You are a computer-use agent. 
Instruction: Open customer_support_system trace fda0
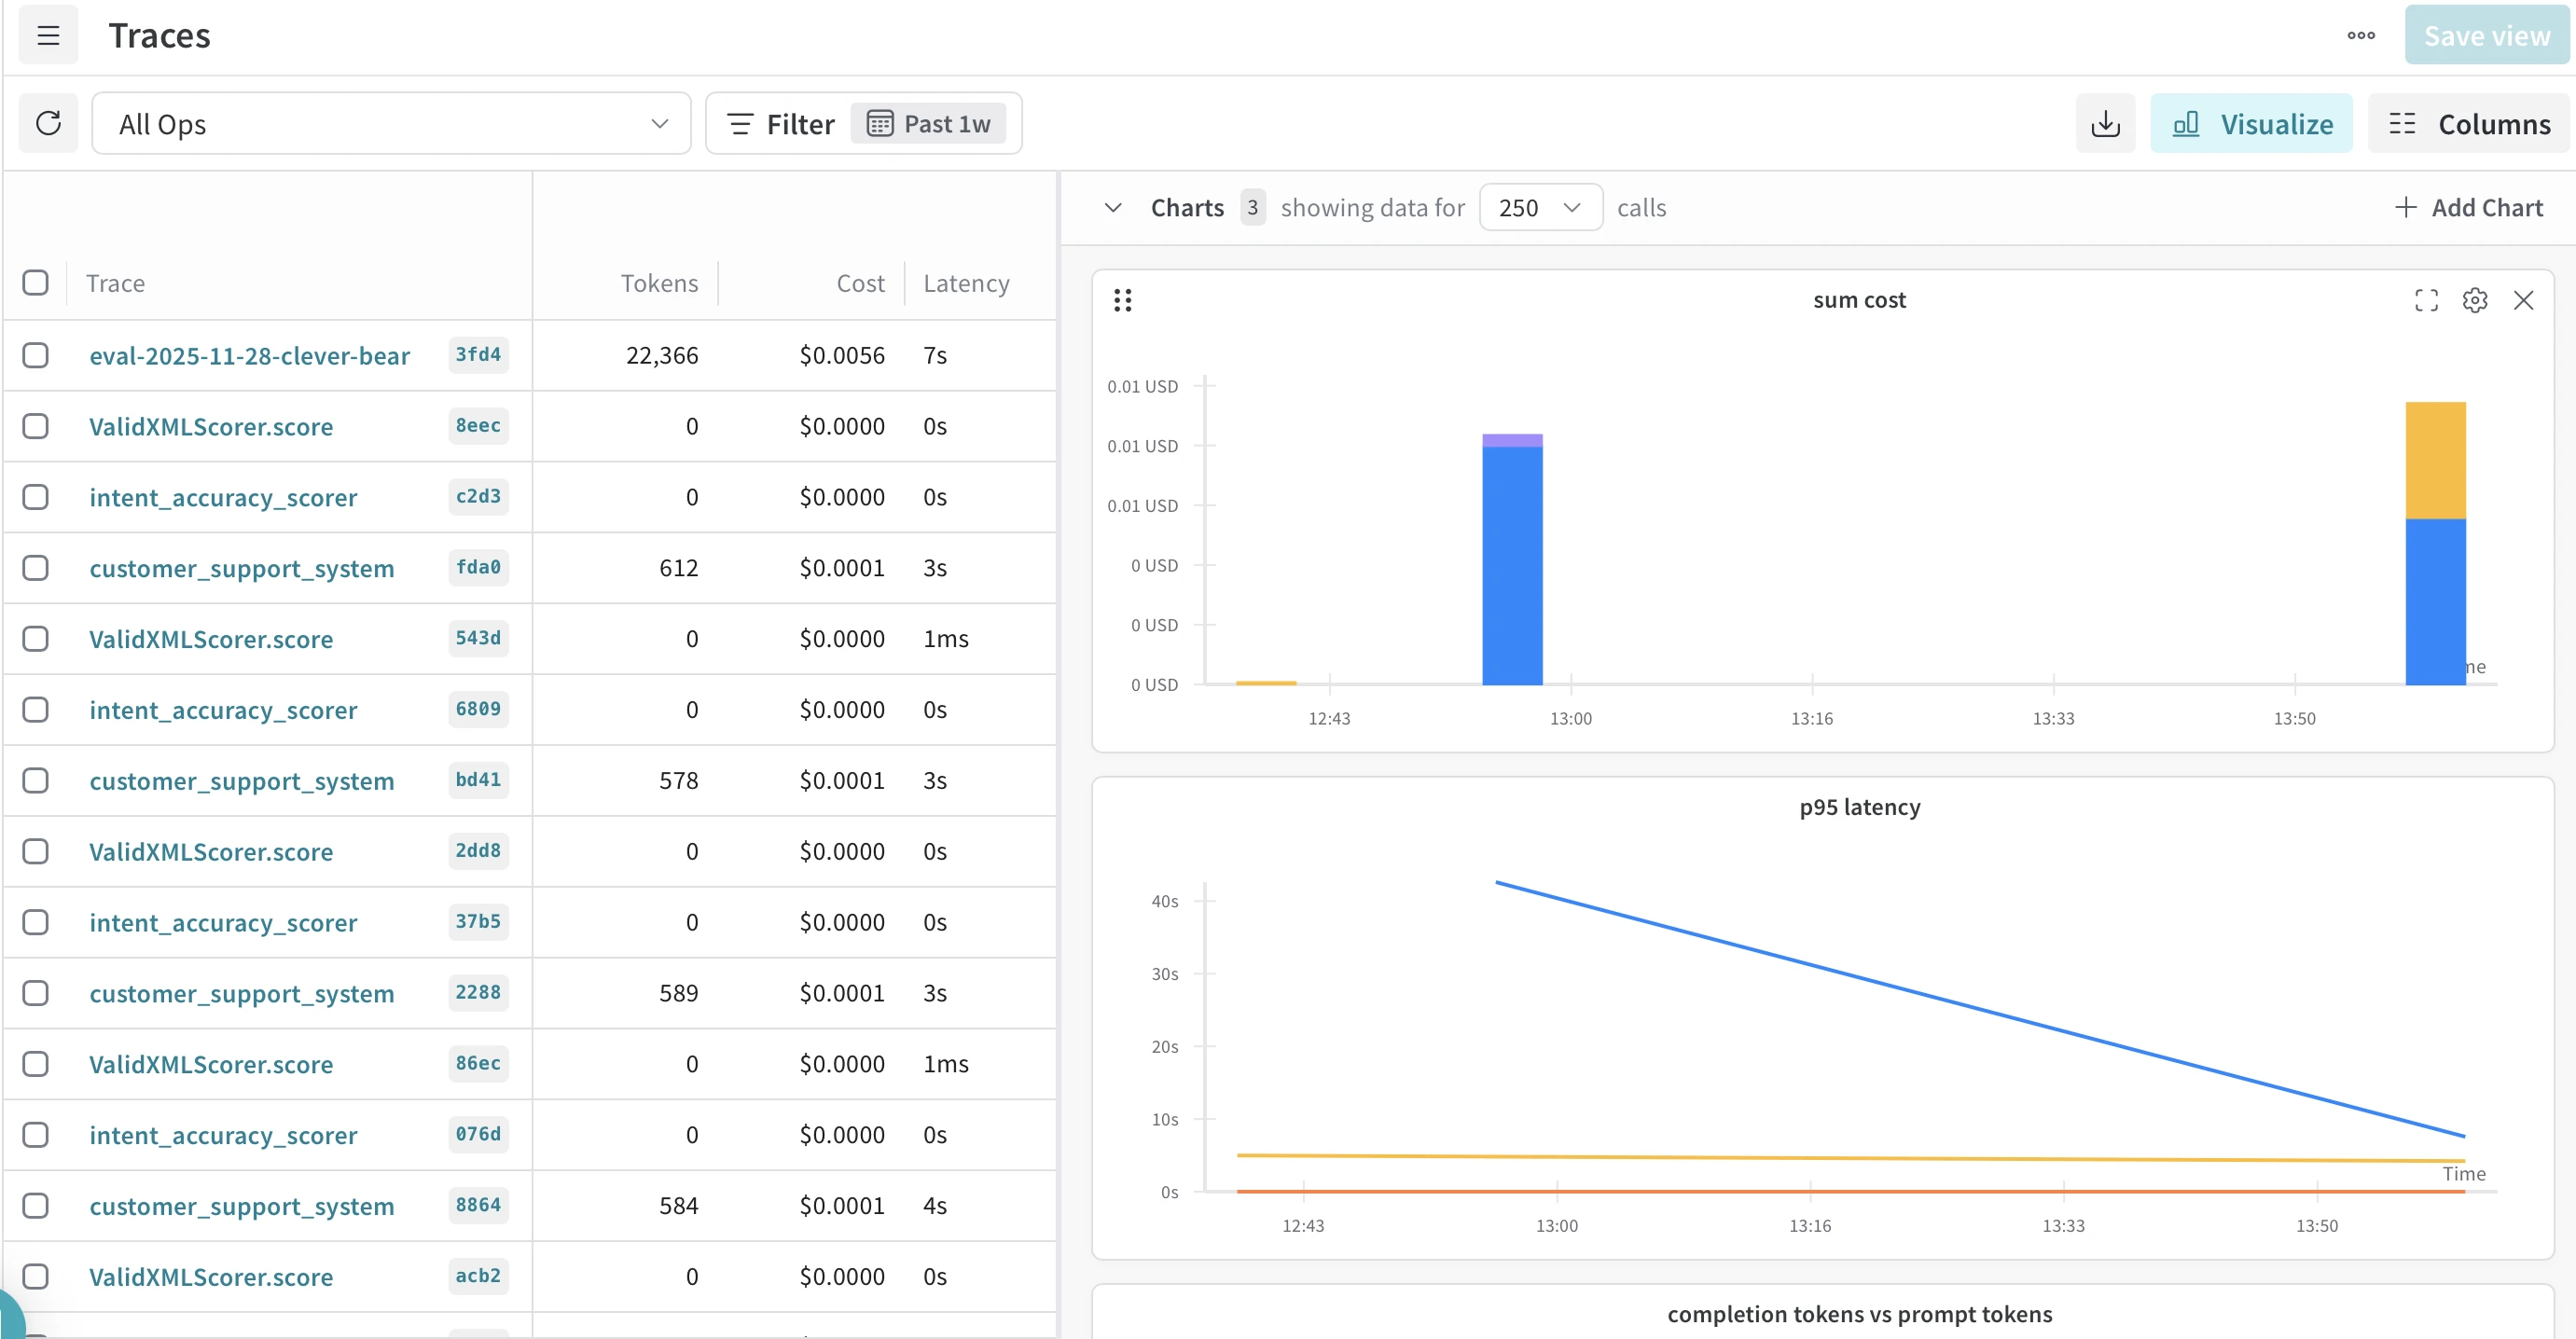[241, 568]
